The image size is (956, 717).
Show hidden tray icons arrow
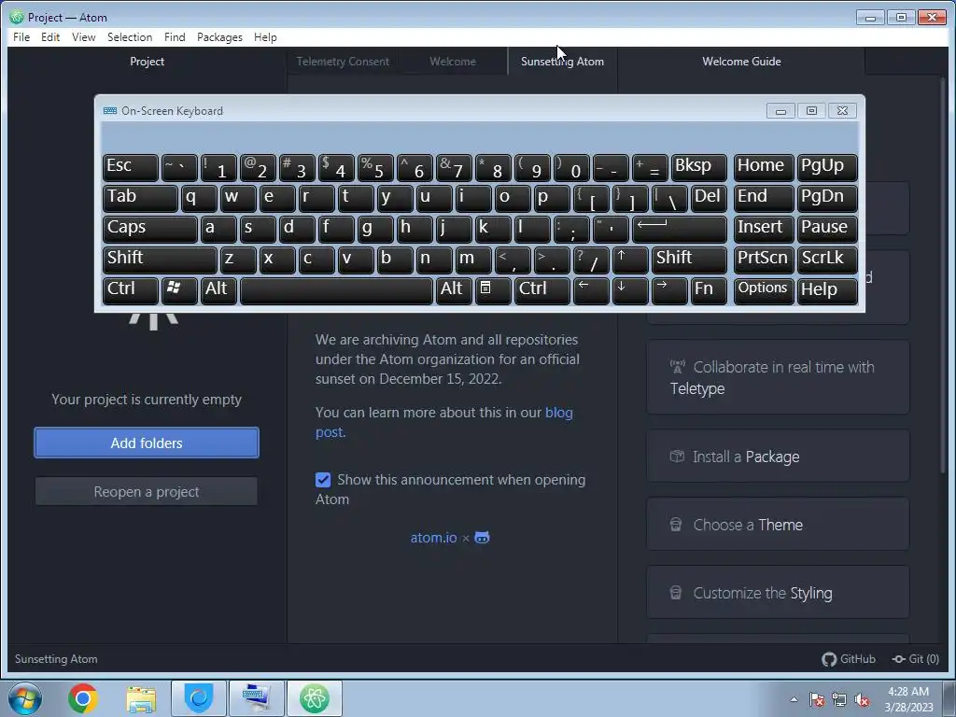(794, 699)
